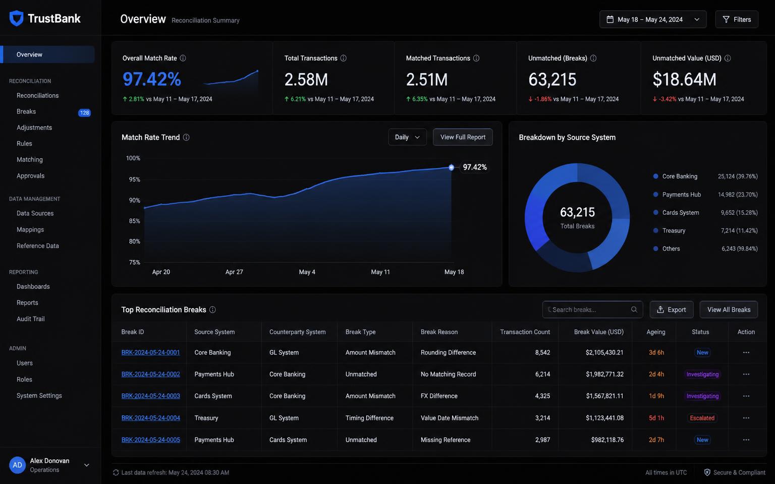Viewport: 775px width, 484px height.
Task: Click the Payments Hub legend entry
Action: tap(705, 195)
